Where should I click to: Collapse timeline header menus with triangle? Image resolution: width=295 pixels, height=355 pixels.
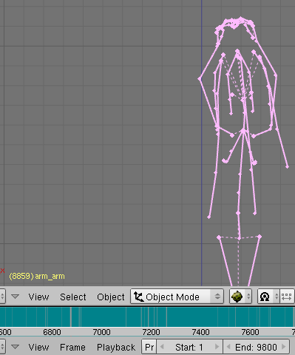click(x=16, y=347)
